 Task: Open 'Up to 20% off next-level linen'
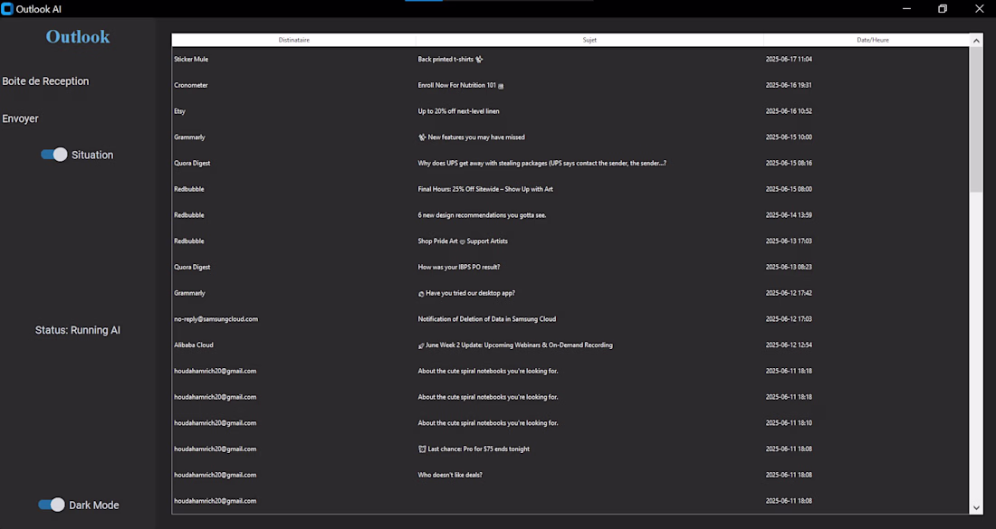pyautogui.click(x=459, y=111)
